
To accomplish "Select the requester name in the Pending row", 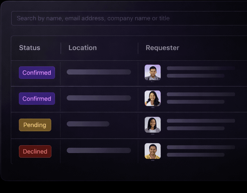I will [x=200, y=121].
